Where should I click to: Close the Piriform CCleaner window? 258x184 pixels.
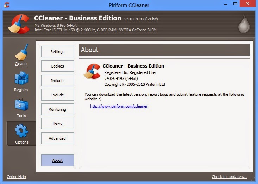tap(248, 4)
